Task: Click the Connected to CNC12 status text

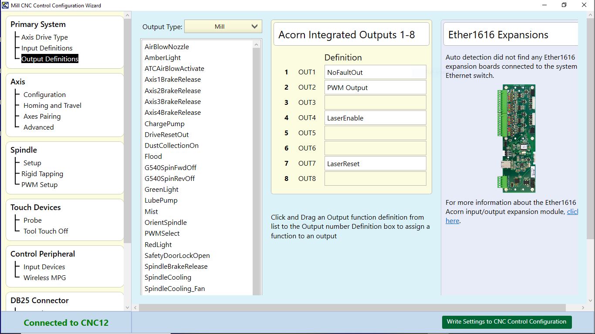Action: [x=66, y=323]
